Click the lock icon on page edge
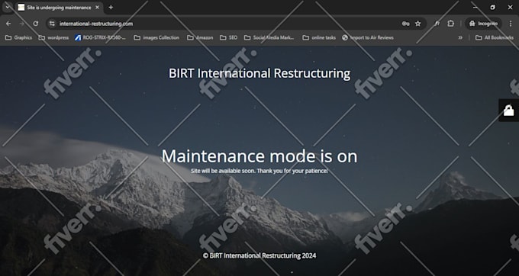 [509, 111]
